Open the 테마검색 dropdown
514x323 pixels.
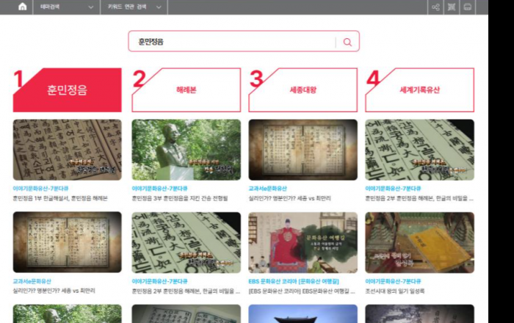66,7
